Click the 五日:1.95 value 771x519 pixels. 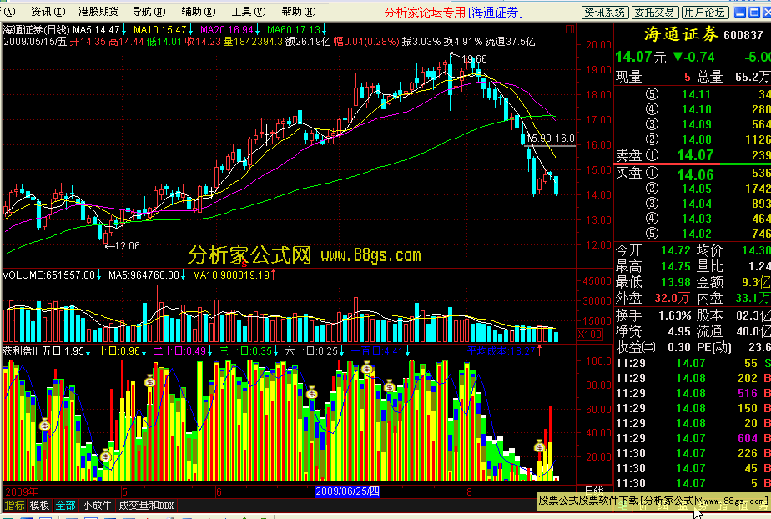(x=63, y=351)
